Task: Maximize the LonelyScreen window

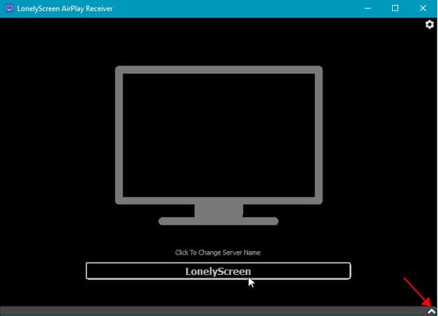Action: tap(395, 8)
